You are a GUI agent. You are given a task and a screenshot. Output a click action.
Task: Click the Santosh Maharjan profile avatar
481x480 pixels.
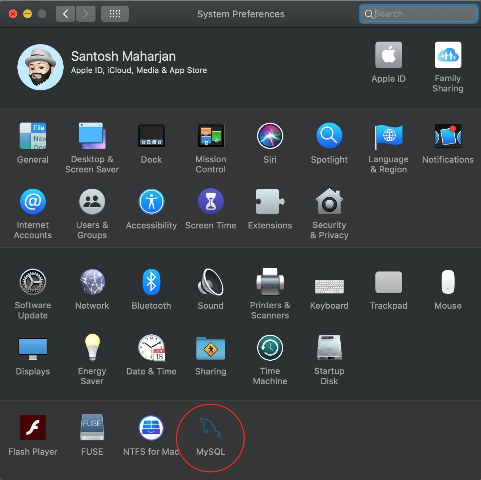click(41, 67)
